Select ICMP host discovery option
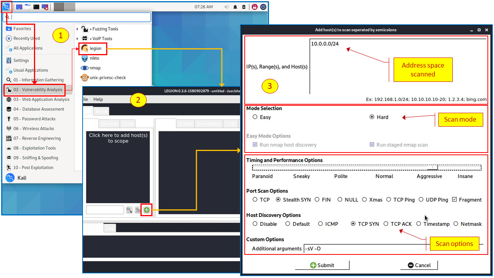This screenshot has height=278, width=494. 320,224
